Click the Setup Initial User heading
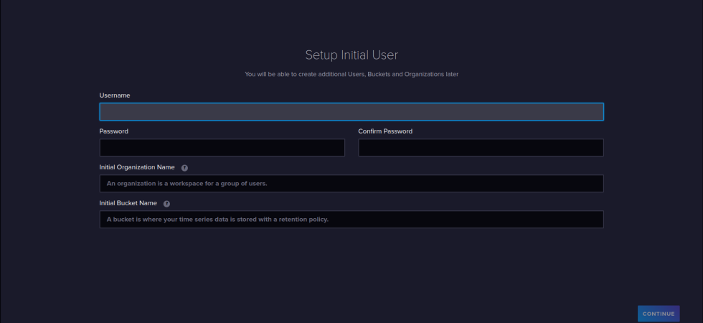This screenshot has width=703, height=323. click(351, 55)
